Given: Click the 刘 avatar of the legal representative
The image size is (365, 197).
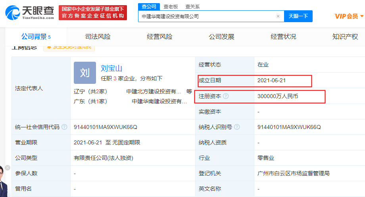Looking at the screenshot, I should (85, 73).
